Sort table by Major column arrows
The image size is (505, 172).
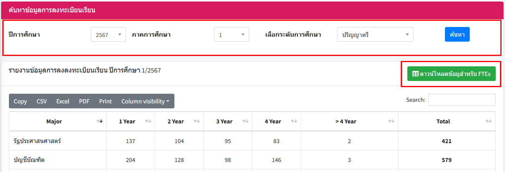pos(100,121)
